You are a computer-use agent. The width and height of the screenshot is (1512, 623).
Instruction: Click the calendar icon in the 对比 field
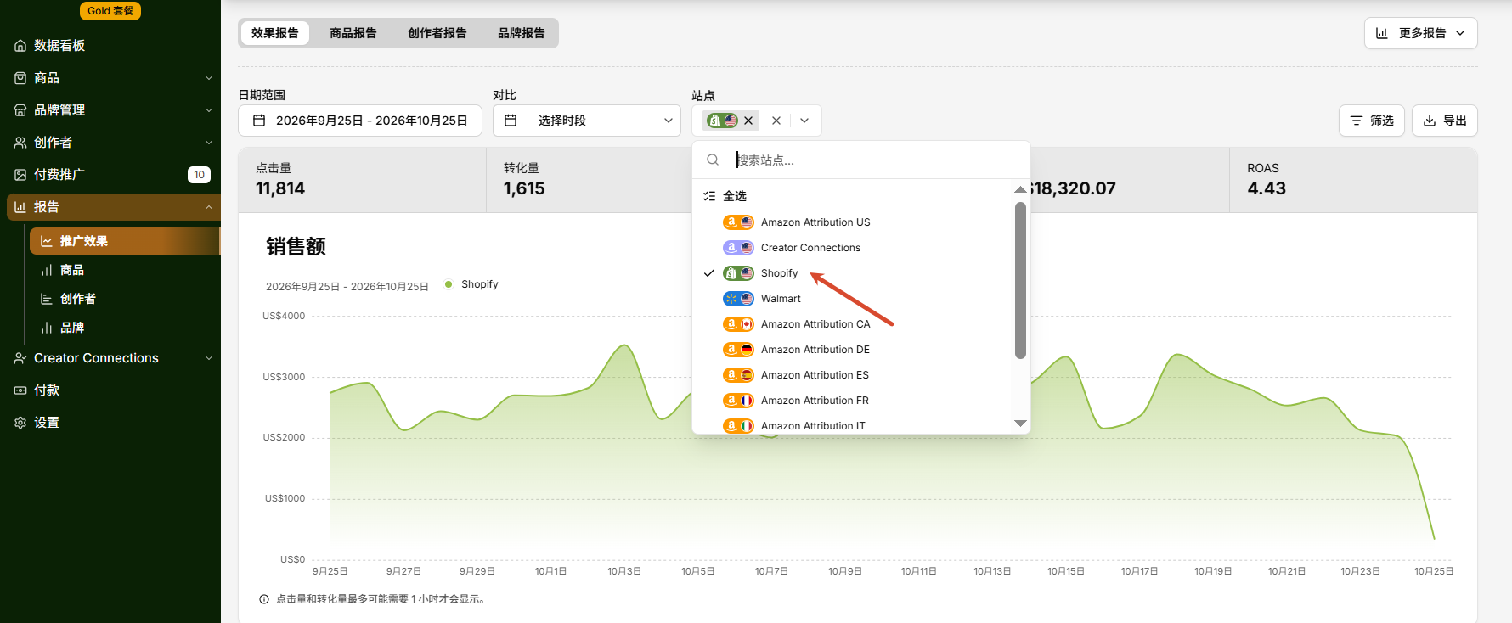click(511, 121)
